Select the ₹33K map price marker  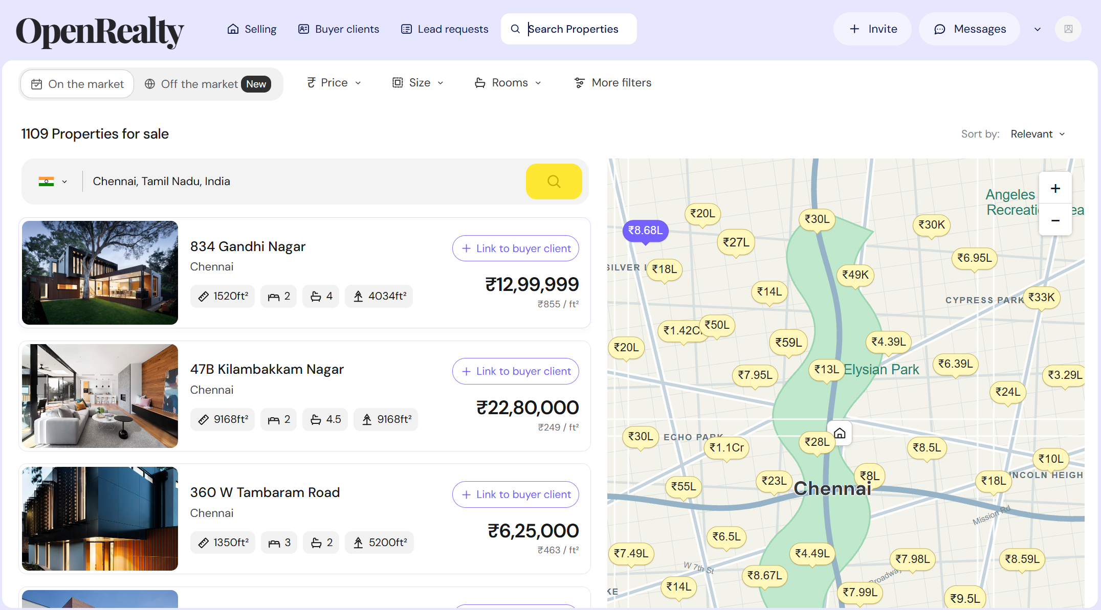(x=1041, y=298)
